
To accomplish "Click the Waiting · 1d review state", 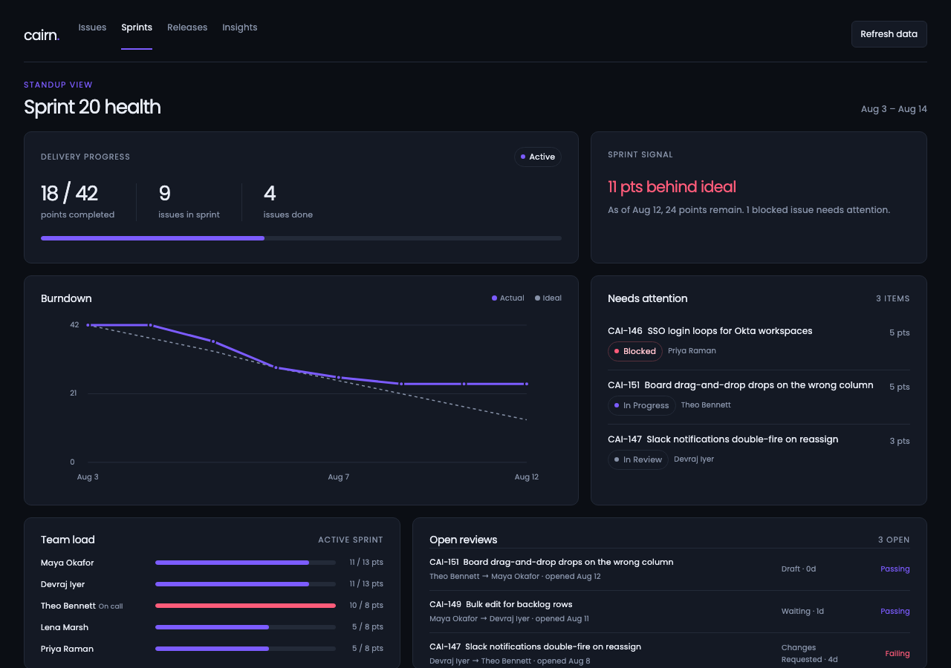I will coord(802,612).
